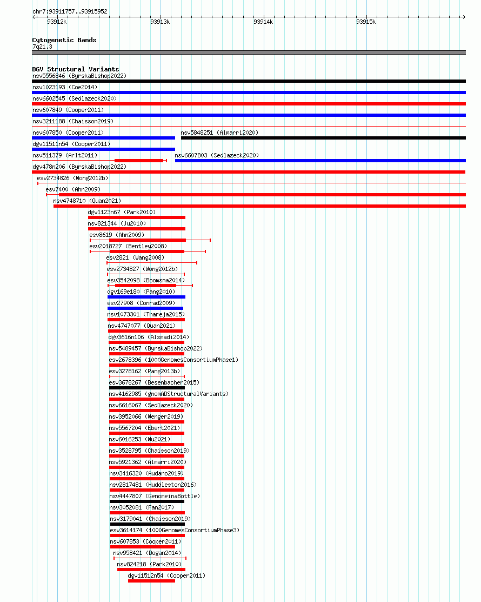Image resolution: width=481 pixels, height=602 pixels.
Task: Open the nsv6602545 (Sedlazeck2020) variant
Action: [x=249, y=104]
